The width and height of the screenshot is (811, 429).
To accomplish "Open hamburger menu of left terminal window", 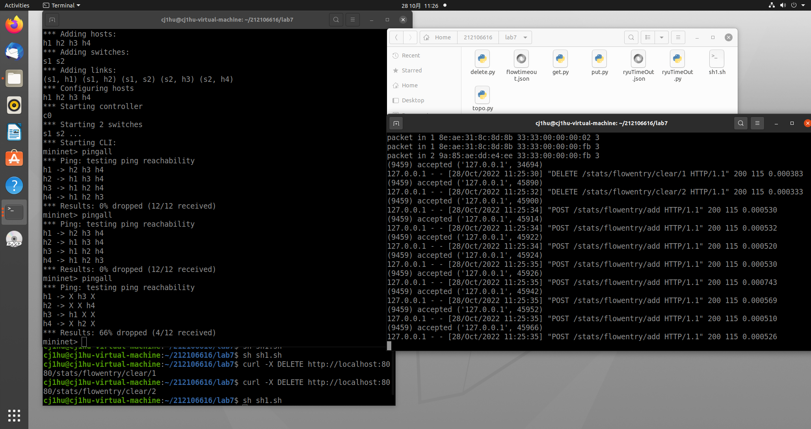I will coord(353,20).
